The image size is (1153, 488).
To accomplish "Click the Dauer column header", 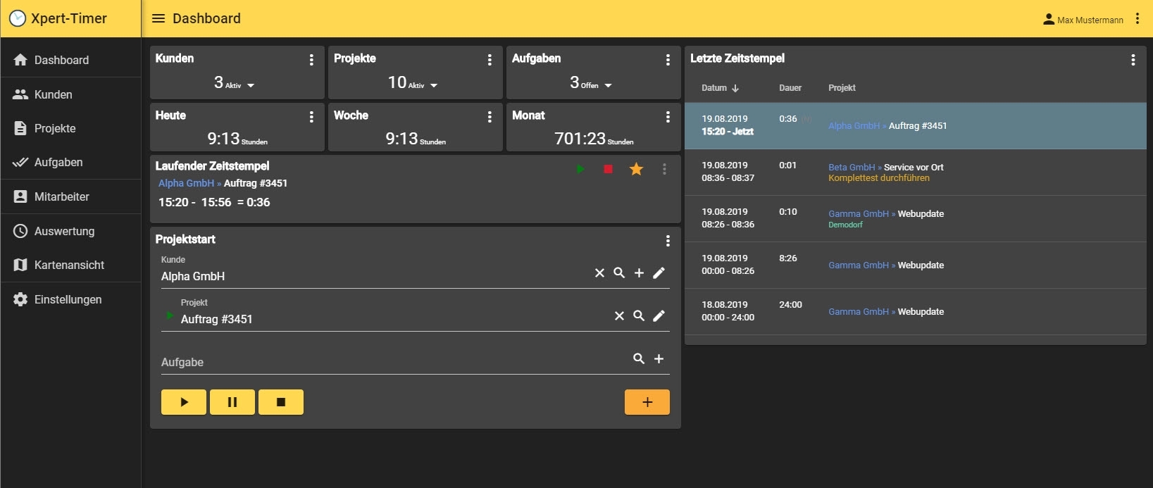I will 790,88.
